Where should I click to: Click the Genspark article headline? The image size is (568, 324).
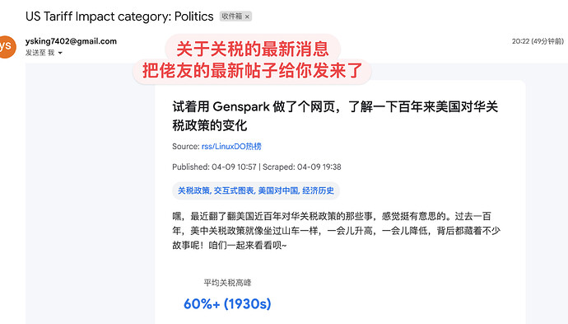tap(335, 116)
